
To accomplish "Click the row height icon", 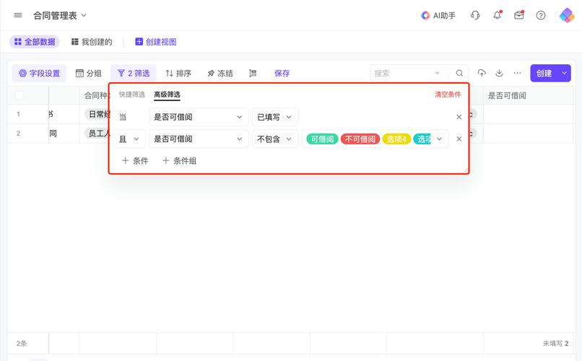I will point(253,73).
